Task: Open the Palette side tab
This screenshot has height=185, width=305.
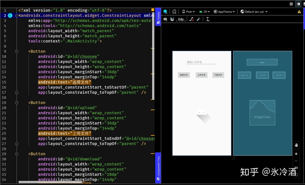Action: 158,17
